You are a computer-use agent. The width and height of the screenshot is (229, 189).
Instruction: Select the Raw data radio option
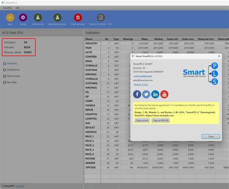tap(4, 82)
